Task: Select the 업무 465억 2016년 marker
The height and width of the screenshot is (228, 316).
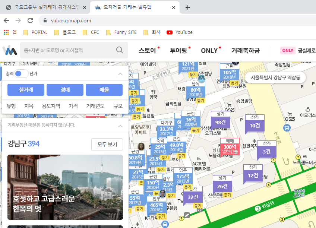Action: [x=157, y=205]
